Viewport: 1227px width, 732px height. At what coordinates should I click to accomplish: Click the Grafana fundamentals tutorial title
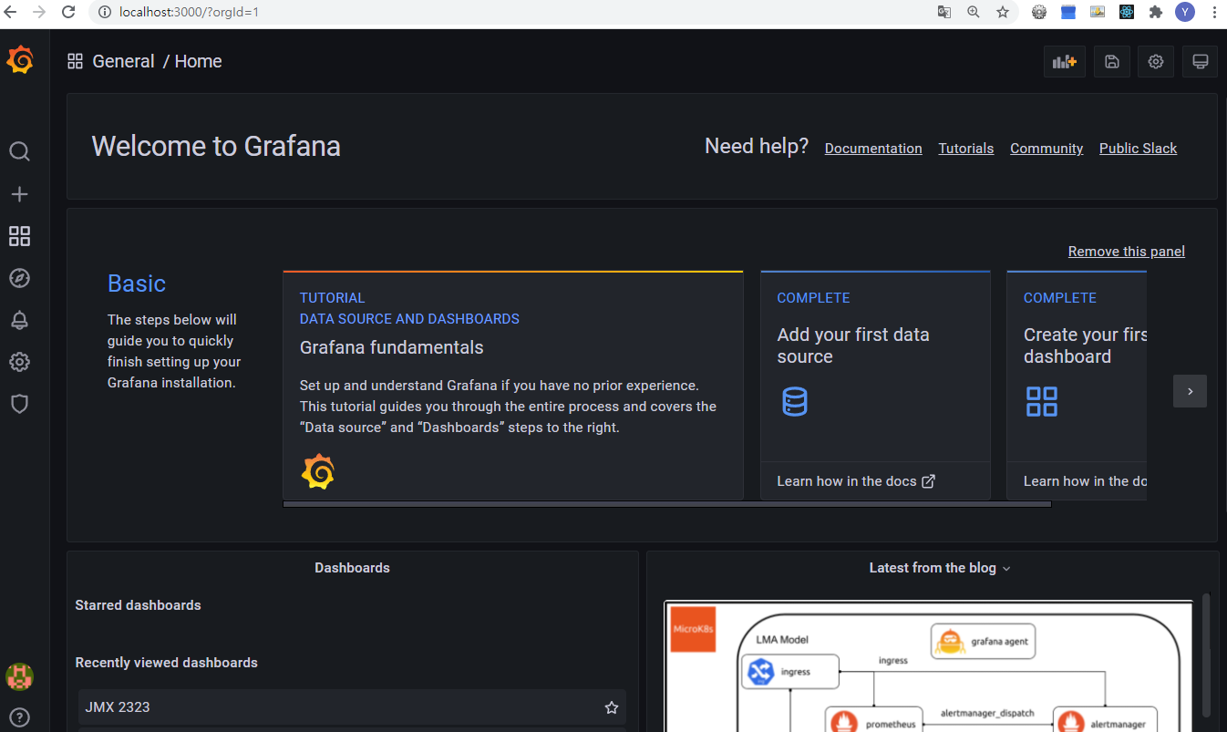(392, 347)
